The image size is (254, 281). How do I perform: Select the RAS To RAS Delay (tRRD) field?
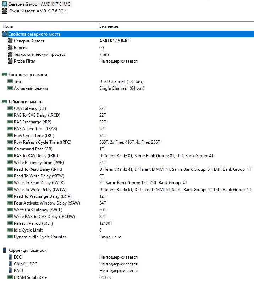[x=37, y=156]
